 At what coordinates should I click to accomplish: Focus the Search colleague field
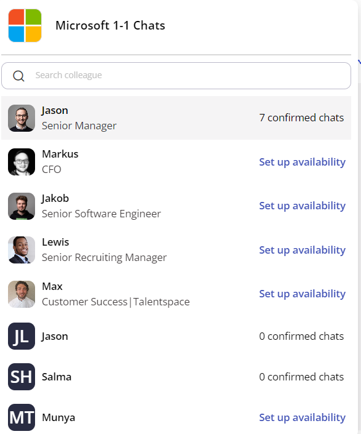pos(176,76)
